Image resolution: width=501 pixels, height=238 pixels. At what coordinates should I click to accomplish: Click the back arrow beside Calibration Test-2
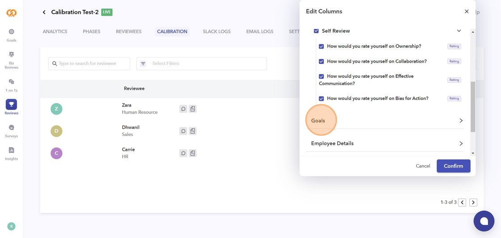(x=44, y=12)
